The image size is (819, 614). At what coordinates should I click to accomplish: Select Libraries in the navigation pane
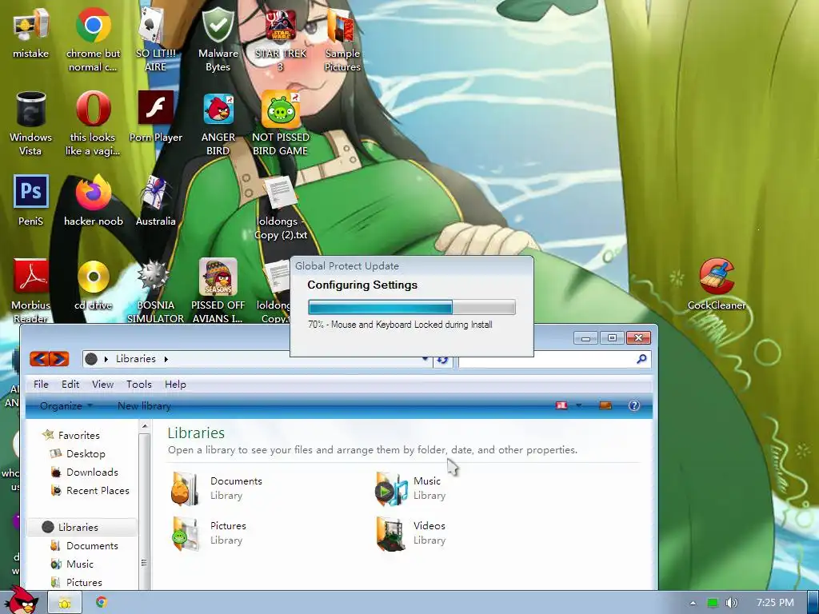point(82,528)
